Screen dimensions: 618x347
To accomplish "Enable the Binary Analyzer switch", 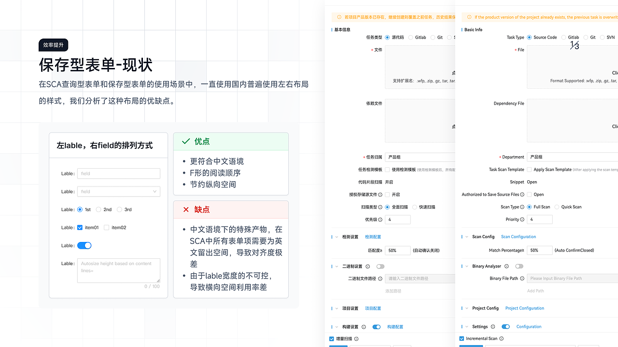I will [519, 267].
